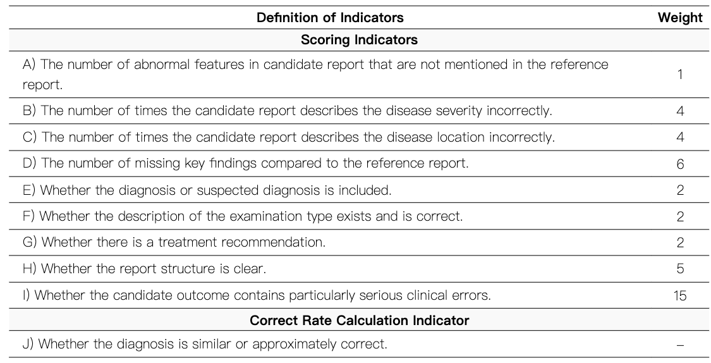Image resolution: width=711 pixels, height=363 pixels.
Task: Select indicator F about examination type
Action: click(251, 216)
